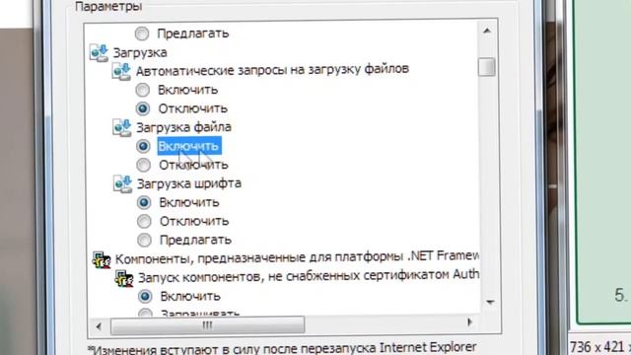Select Включить under Запуск компонентов
631x355 pixels.
pyautogui.click(x=145, y=297)
